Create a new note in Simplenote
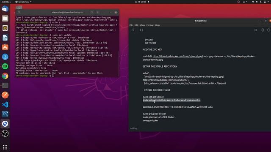Image resolution: width=271 pixels, height=152 pixels. (133, 30)
